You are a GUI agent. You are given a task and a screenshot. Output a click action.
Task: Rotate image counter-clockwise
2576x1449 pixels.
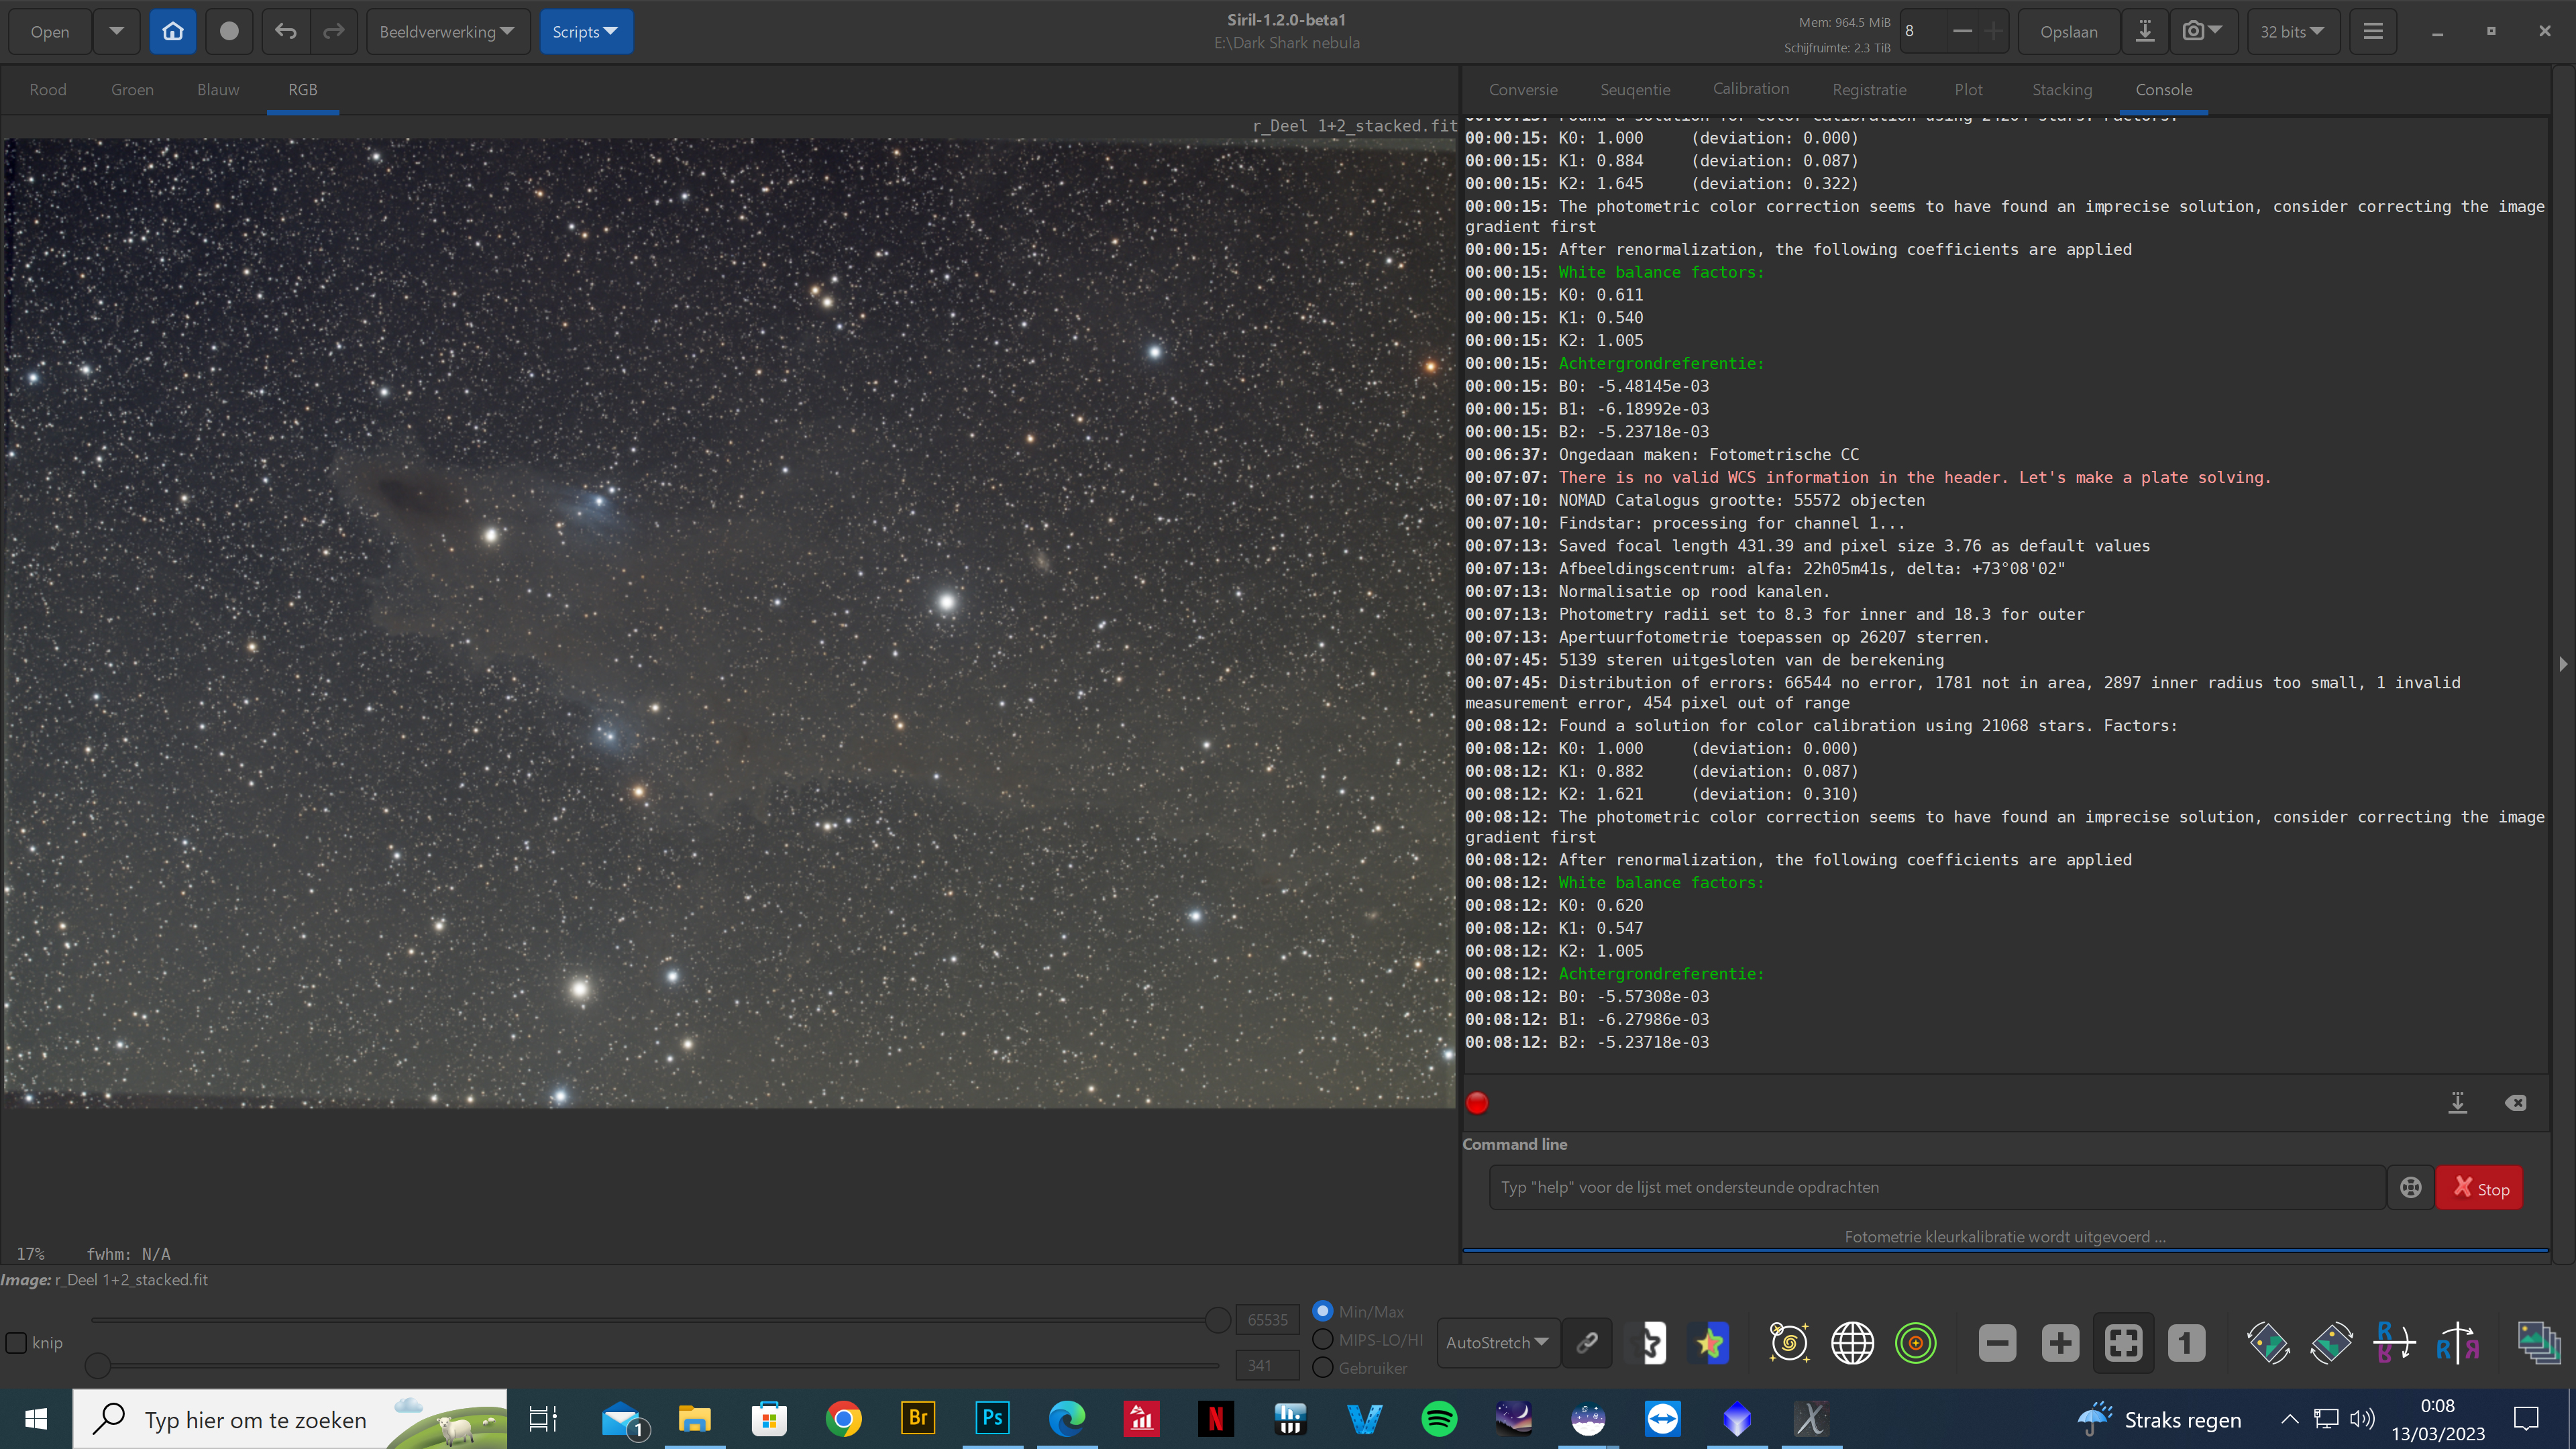coord(2267,1343)
